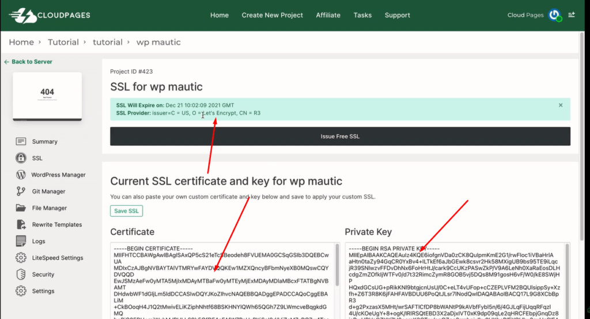Click the Certificate section heading
The image size is (590, 319).
[133, 231]
